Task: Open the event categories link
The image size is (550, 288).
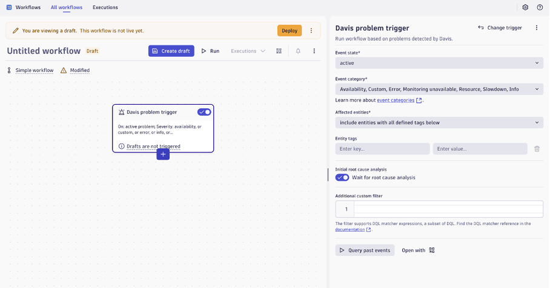Action: pos(396,100)
